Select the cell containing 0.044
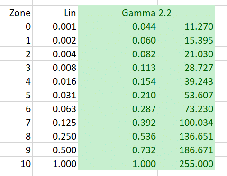The image size is (227, 176). tap(118, 26)
